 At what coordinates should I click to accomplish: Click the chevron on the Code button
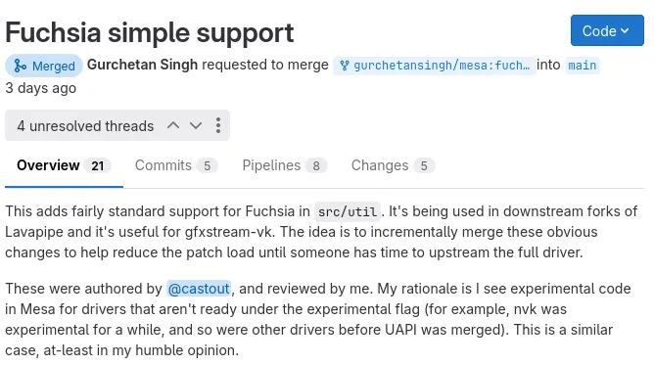625,30
